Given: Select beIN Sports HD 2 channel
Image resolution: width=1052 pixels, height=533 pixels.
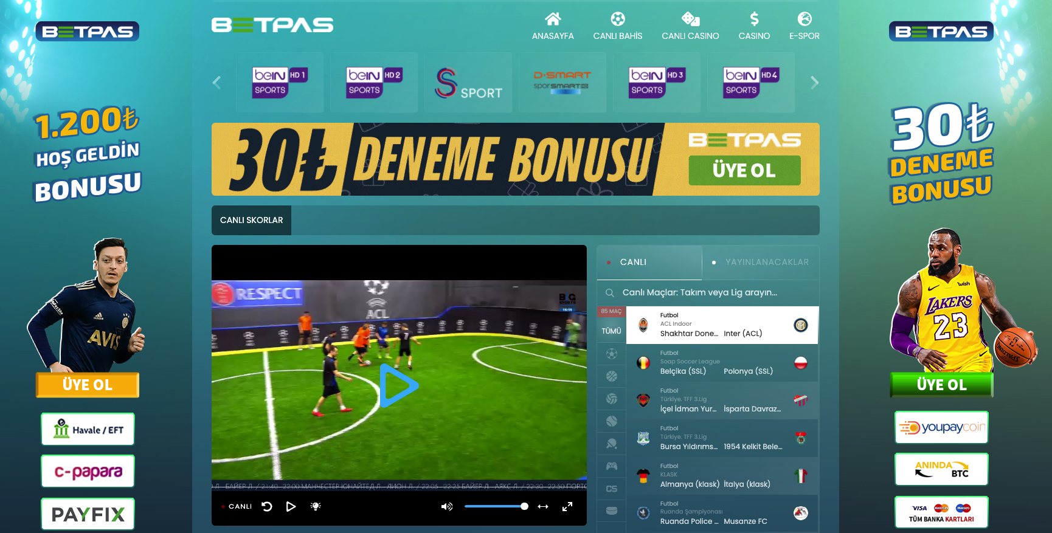Looking at the screenshot, I should click(x=374, y=82).
